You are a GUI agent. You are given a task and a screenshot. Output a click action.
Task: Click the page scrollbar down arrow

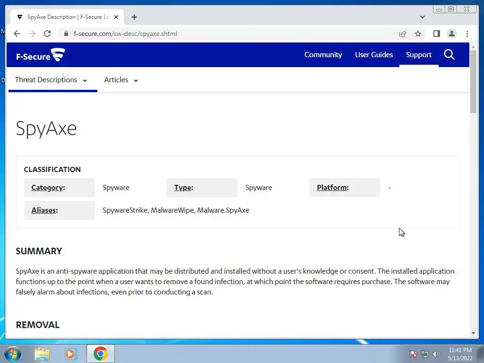pos(473,333)
